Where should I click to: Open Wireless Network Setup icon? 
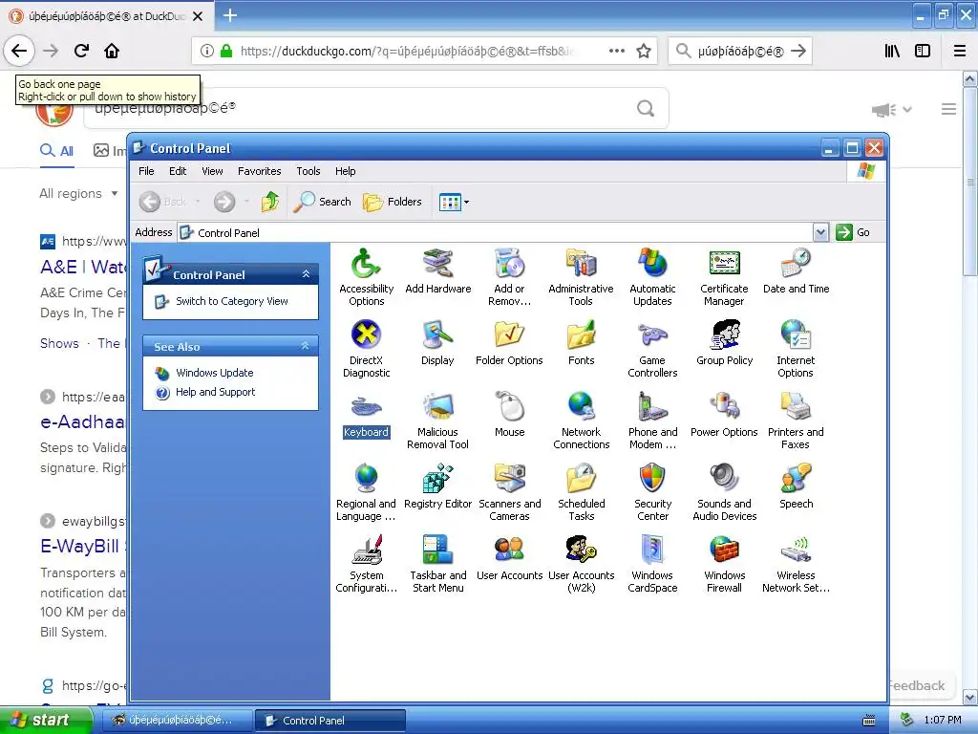796,564
